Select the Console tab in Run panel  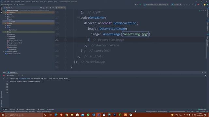[x=10, y=75]
